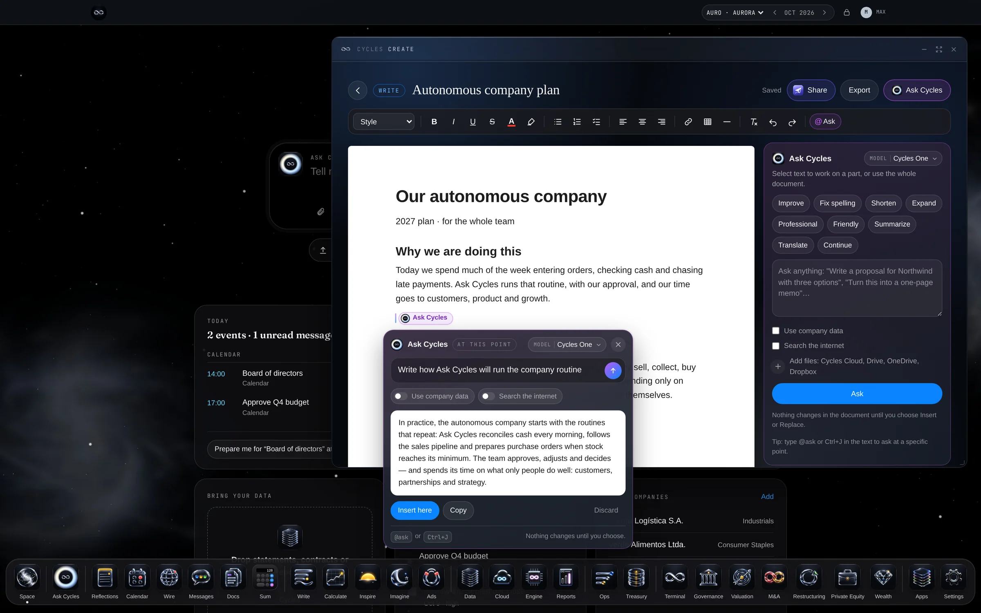
Task: Align text to the right
Action: coord(662,122)
